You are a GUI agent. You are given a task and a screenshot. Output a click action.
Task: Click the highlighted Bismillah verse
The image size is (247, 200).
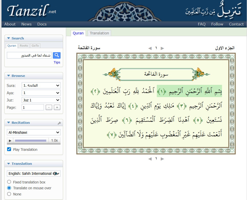point(189,91)
